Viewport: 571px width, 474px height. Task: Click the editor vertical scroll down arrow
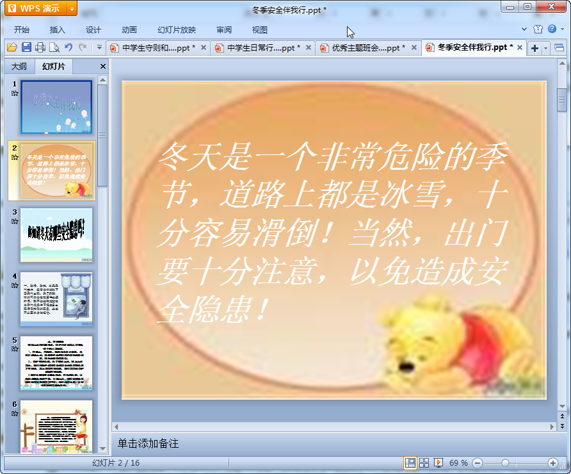click(562, 407)
